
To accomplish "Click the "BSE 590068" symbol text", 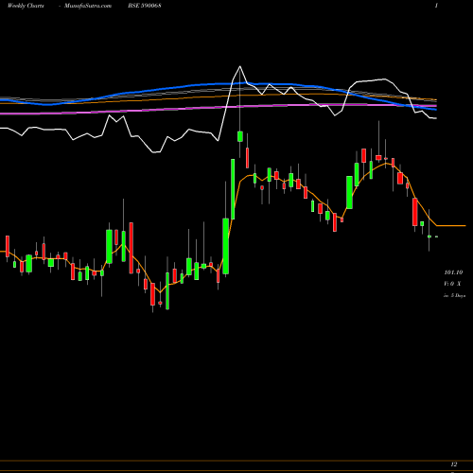I will tap(145, 6).
